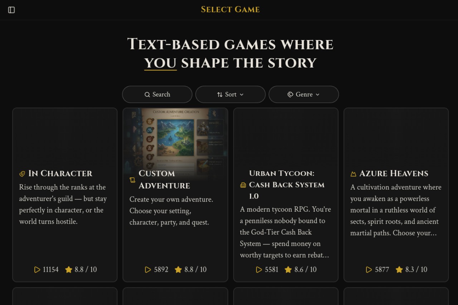
Task: Click the In Character mask icon
Action: [22, 174]
